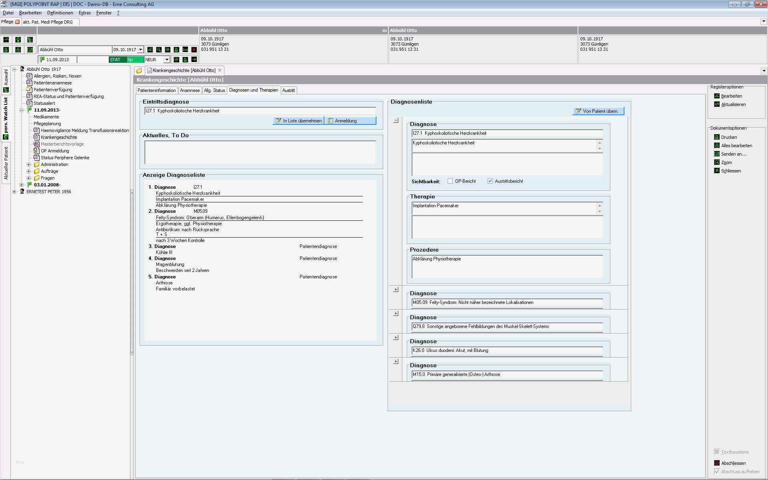Click the bed icon in the patient toolbar
Image resolution: width=768 pixels, height=480 pixels.
(x=185, y=50)
